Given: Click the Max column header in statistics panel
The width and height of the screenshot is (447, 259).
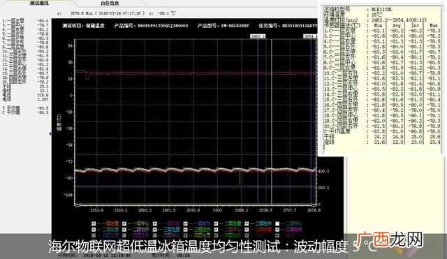Looking at the screenshot, I should coord(434,25).
